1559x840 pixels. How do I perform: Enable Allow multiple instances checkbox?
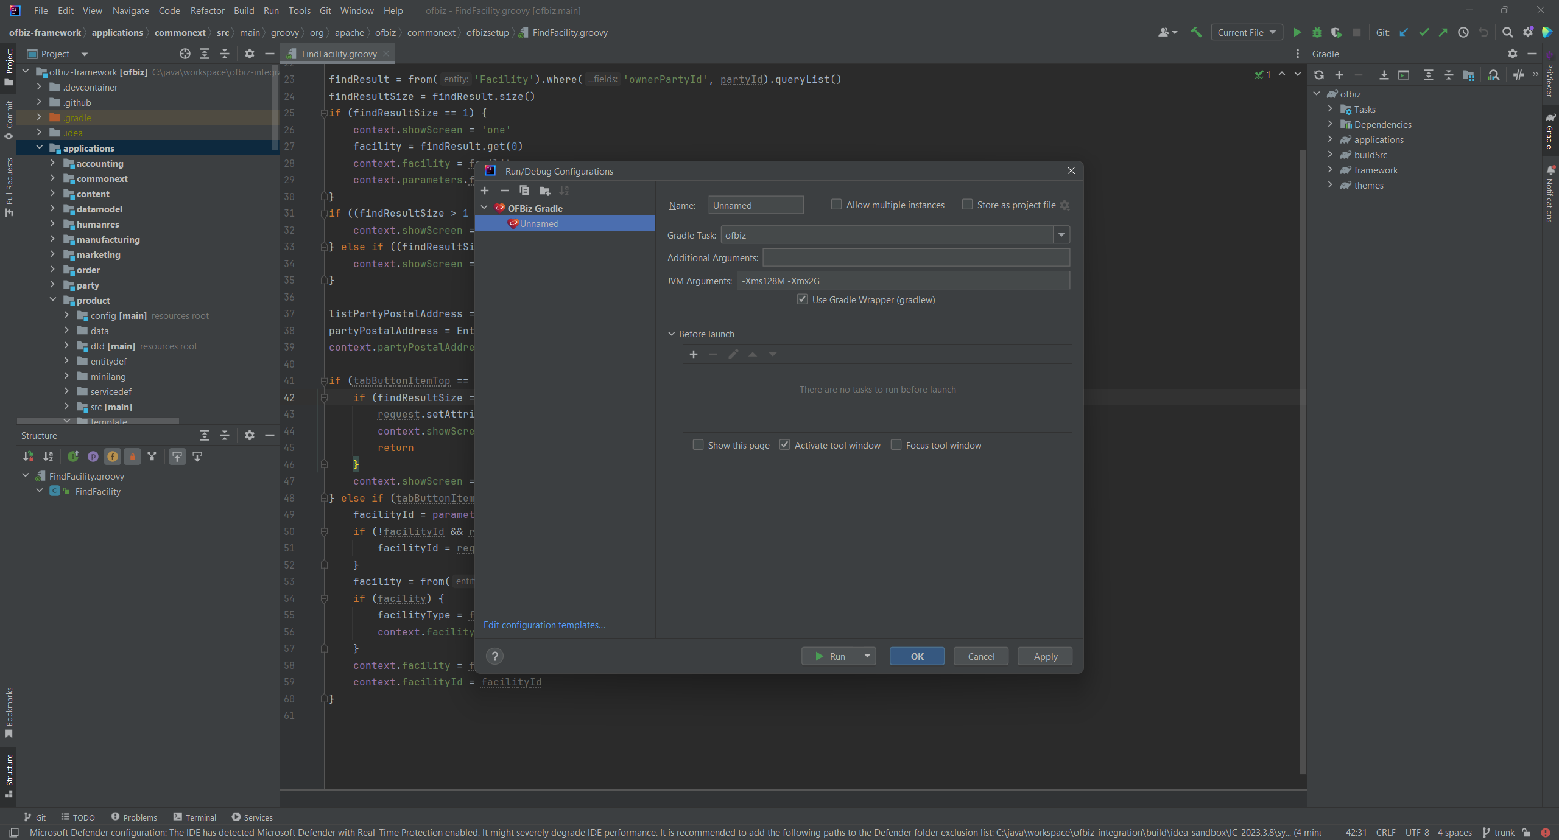point(837,205)
